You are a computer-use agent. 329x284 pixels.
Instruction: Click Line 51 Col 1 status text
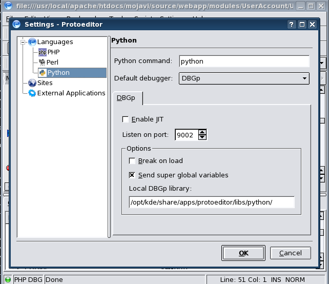pyautogui.click(x=243, y=279)
